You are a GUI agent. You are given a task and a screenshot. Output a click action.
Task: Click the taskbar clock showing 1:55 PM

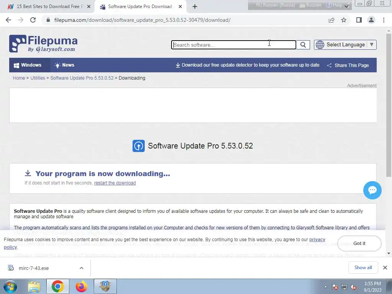coord(372,287)
